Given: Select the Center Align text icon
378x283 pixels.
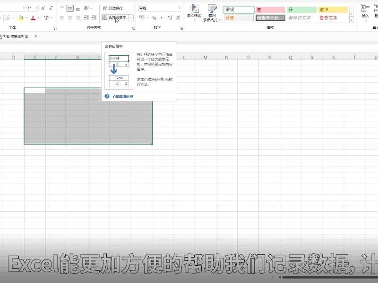Looking at the screenshot, I should pos(69,17).
